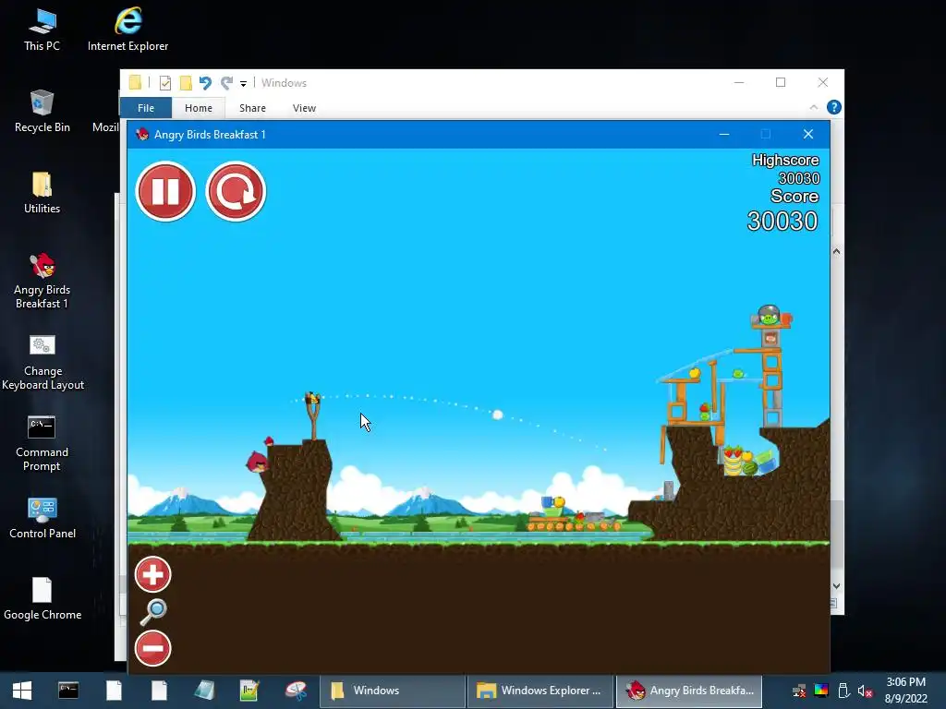Open Explorer Help with the blue question mark
The width and height of the screenshot is (946, 709).
[x=834, y=107]
